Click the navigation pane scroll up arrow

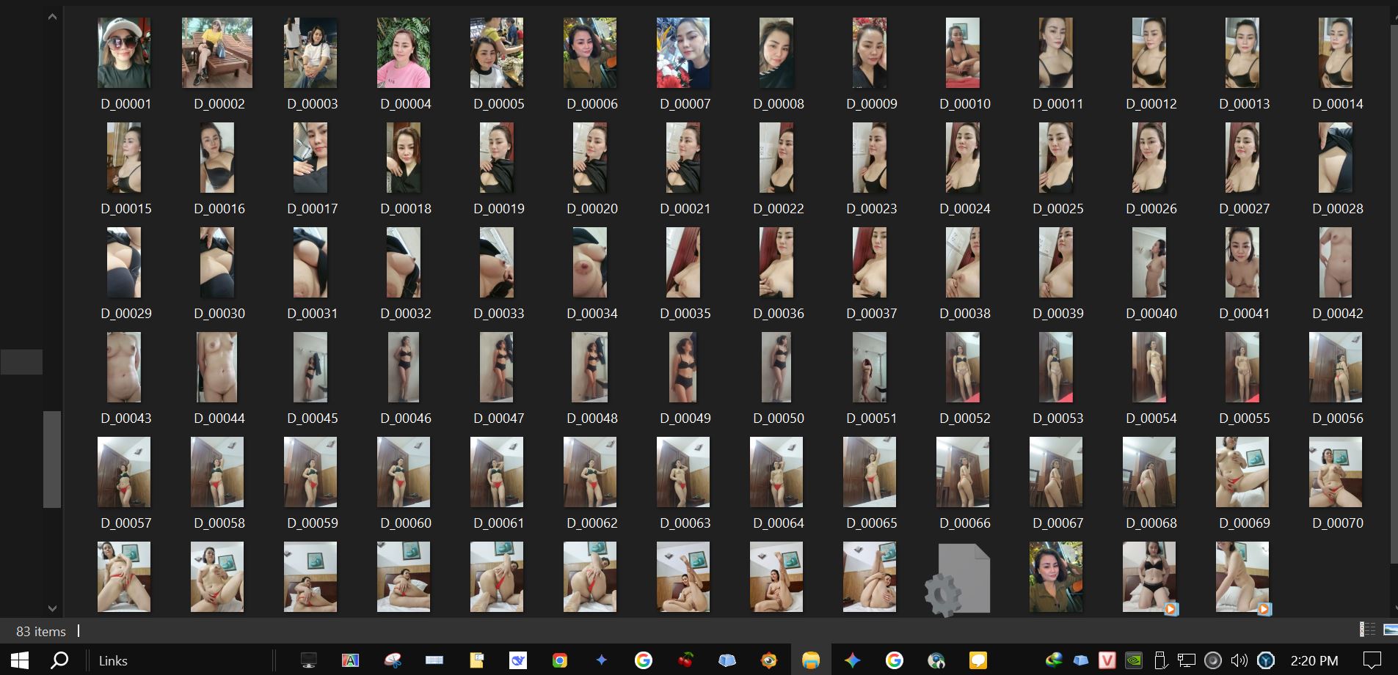pyautogui.click(x=52, y=16)
